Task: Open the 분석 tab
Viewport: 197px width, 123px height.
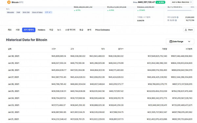Action: tap(89, 30)
